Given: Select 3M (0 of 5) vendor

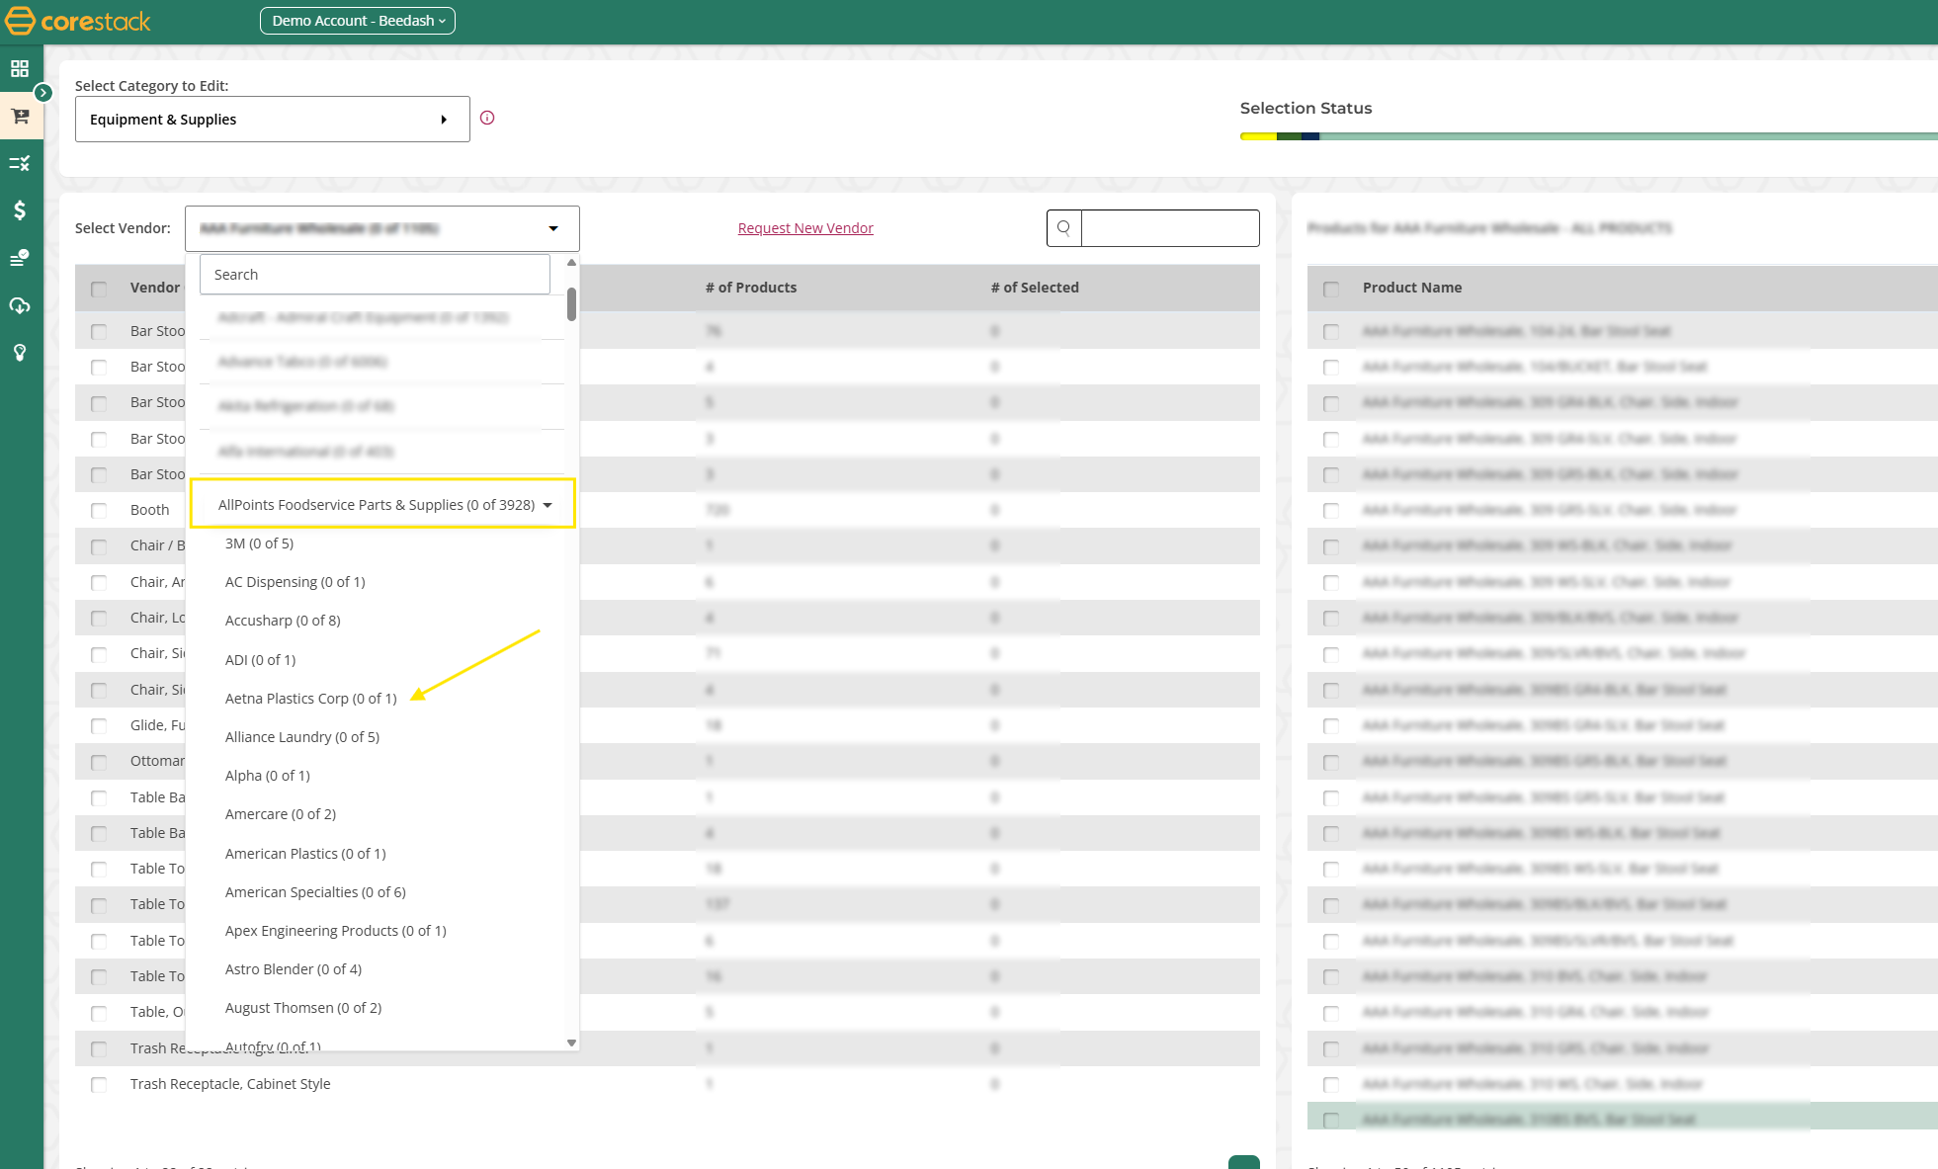Looking at the screenshot, I should pos(259,543).
